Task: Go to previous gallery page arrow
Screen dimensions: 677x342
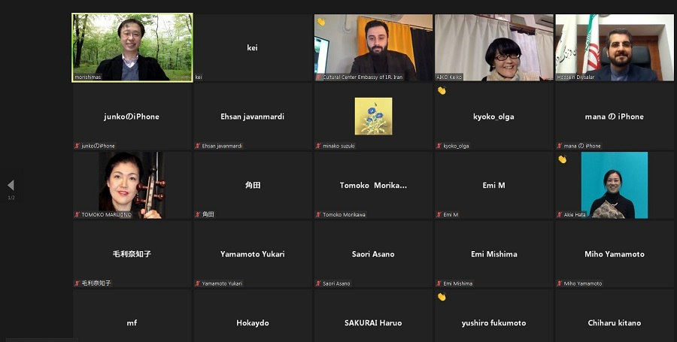Action: point(11,185)
